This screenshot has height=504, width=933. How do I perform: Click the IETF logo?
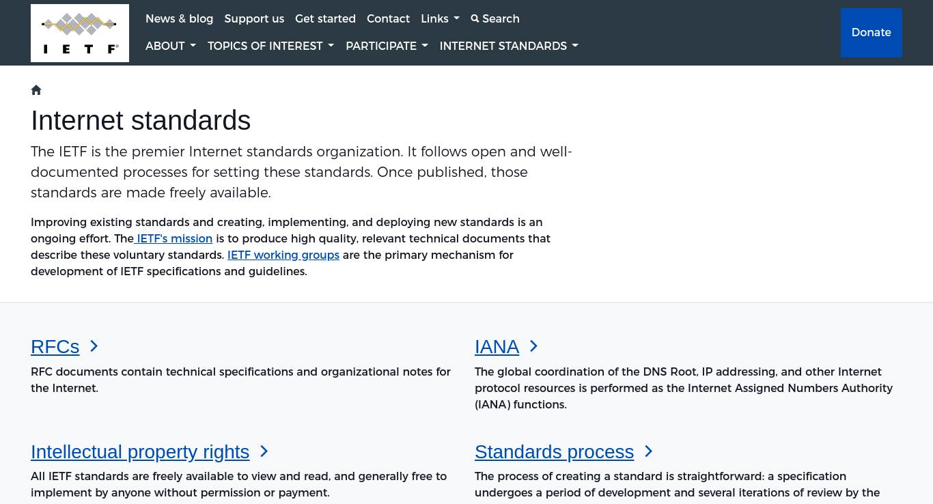pyautogui.click(x=80, y=33)
